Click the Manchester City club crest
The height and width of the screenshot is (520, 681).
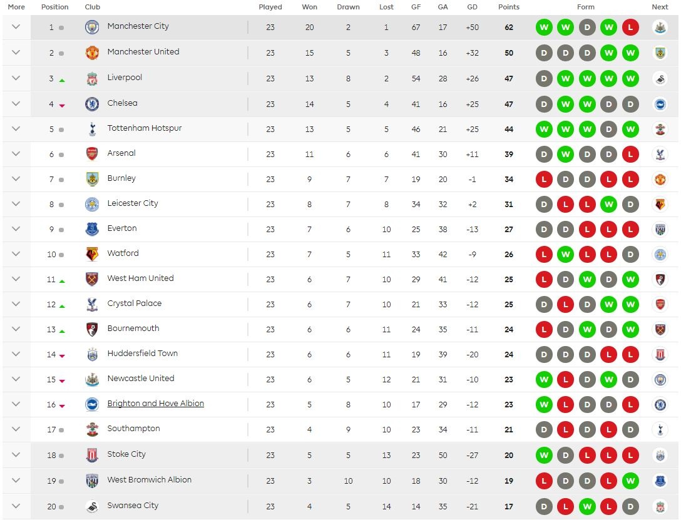[91, 27]
